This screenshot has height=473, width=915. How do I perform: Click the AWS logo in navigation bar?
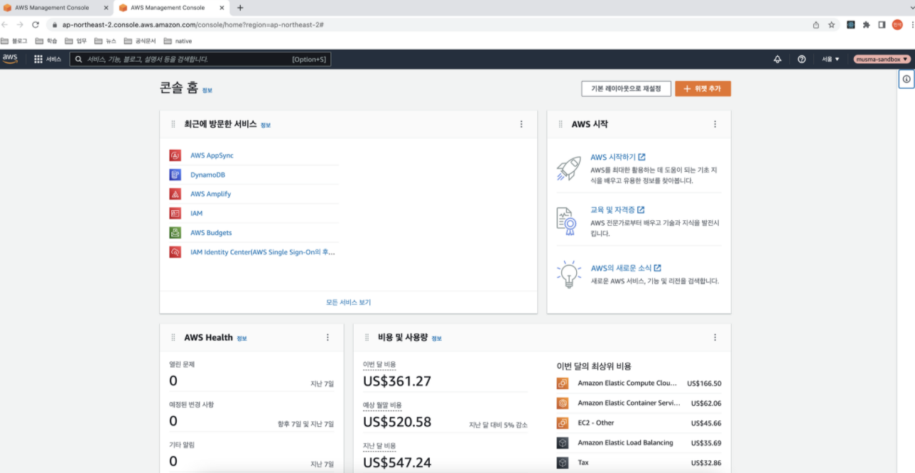(x=9, y=59)
